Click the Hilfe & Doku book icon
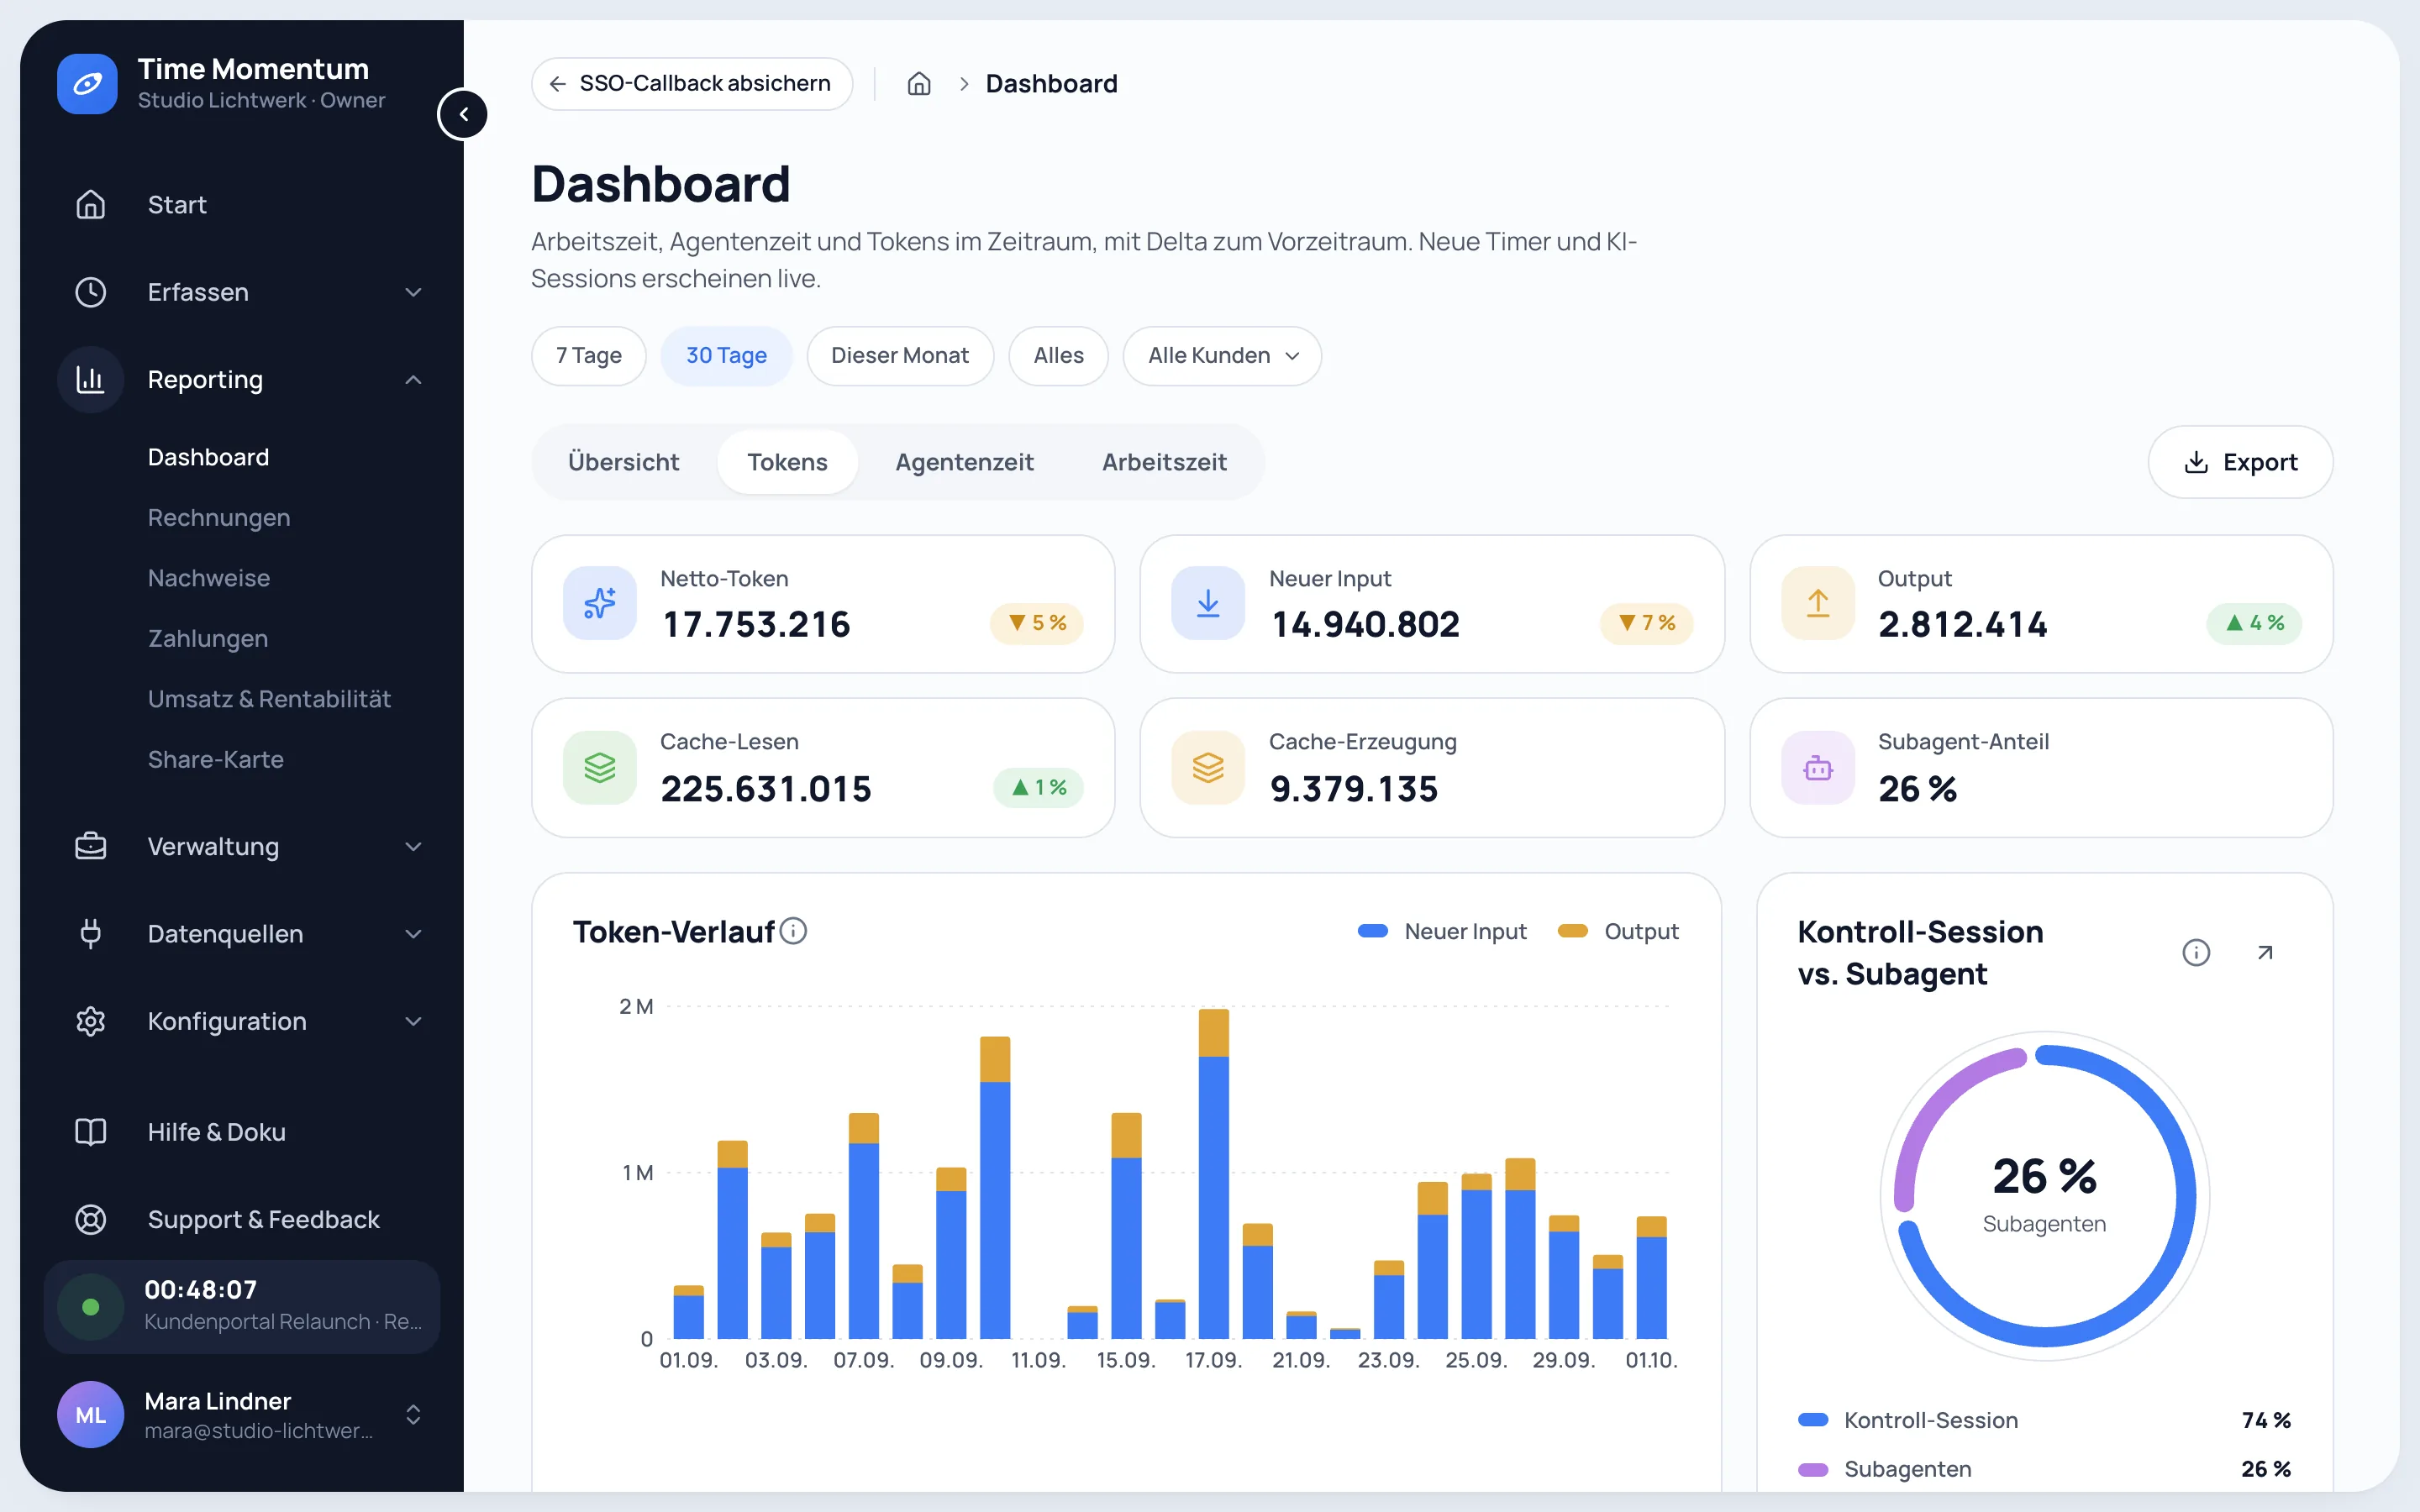The height and width of the screenshot is (1512, 2420). (91, 1132)
